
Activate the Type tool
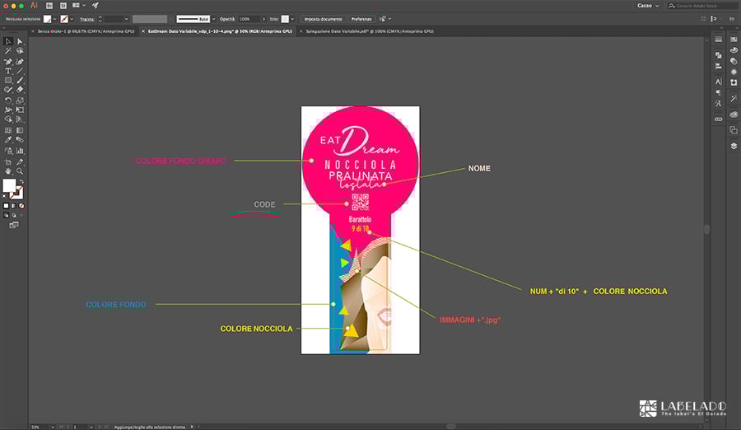(8, 72)
